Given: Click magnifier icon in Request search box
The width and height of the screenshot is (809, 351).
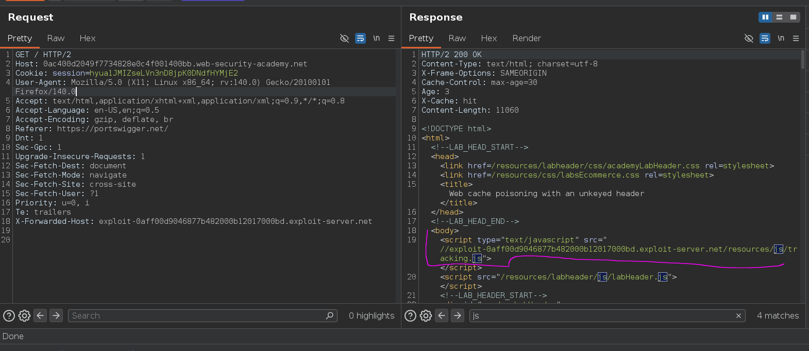Looking at the screenshot, I should pos(330,315).
